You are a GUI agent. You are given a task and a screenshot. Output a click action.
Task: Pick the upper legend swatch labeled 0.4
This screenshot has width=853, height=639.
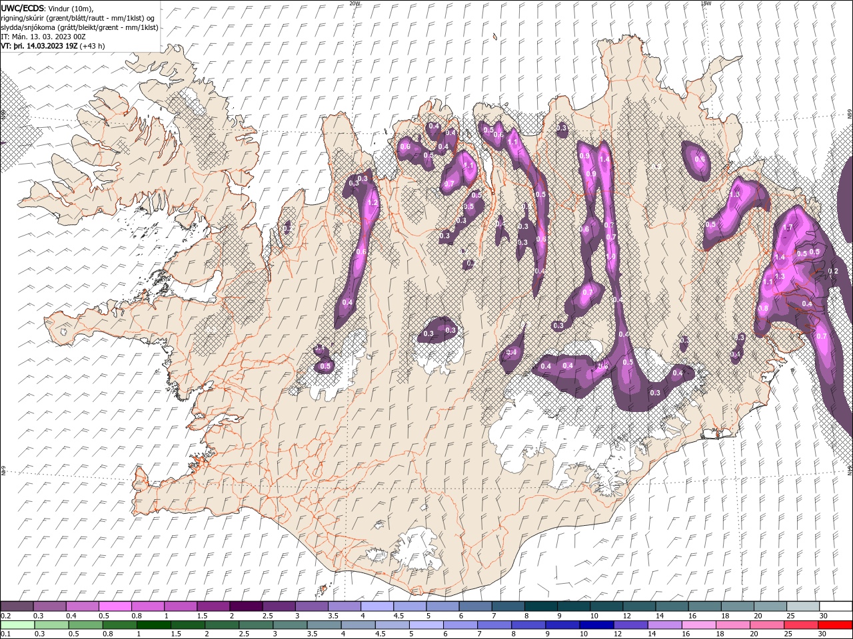click(82, 606)
